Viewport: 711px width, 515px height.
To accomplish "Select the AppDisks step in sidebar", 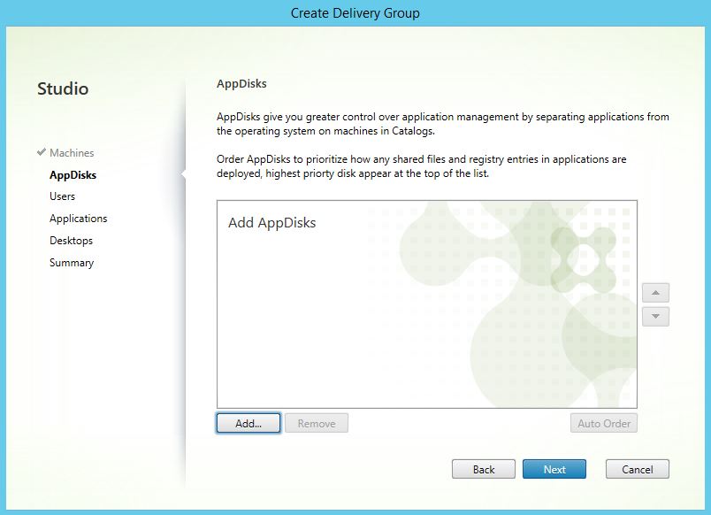I will (x=73, y=175).
